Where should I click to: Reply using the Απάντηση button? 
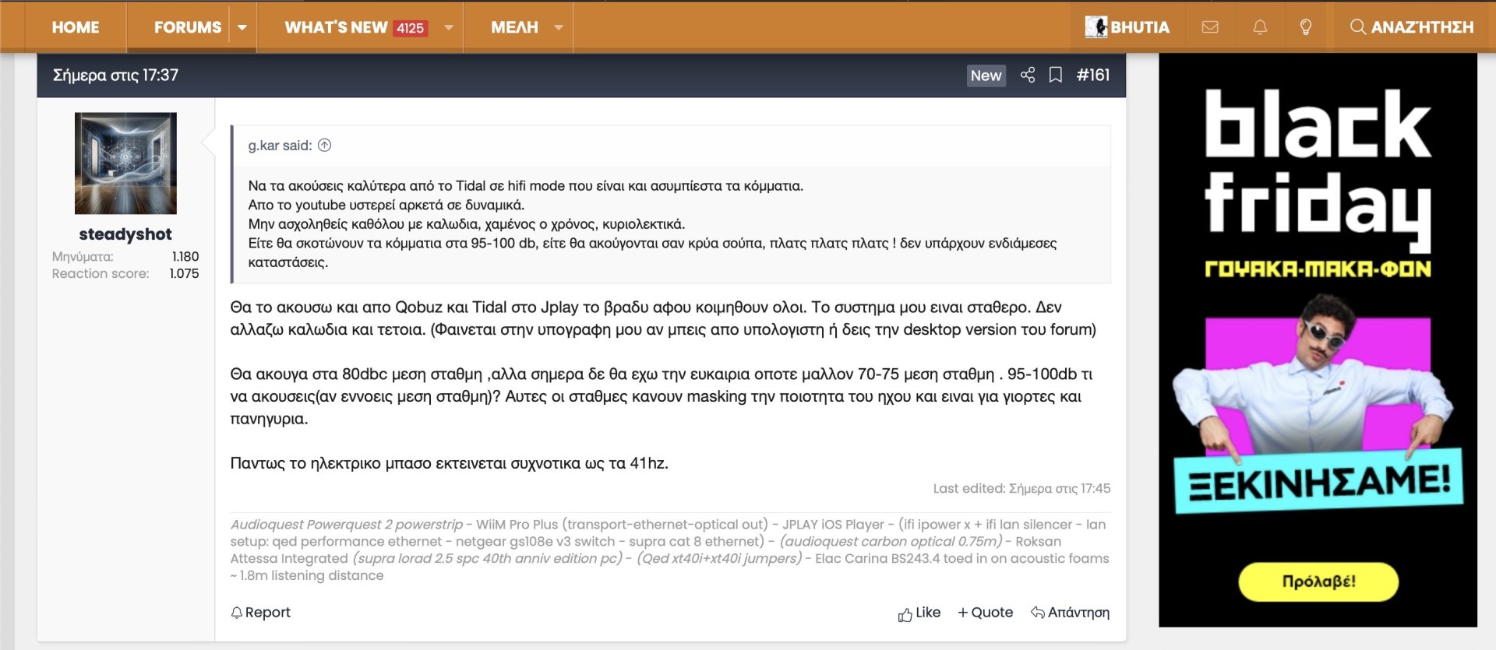1071,613
